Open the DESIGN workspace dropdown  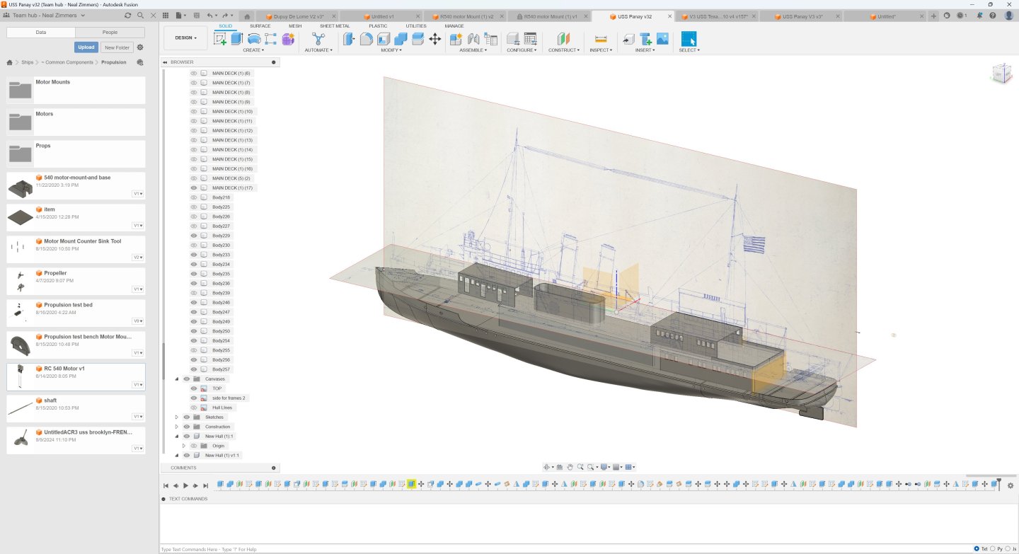186,37
